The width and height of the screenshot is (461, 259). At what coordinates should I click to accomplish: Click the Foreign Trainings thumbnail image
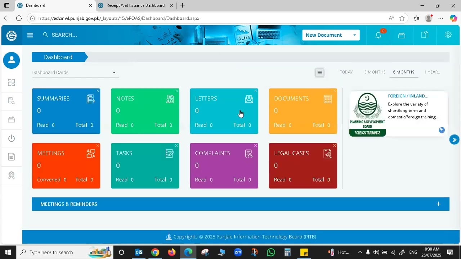(x=367, y=114)
